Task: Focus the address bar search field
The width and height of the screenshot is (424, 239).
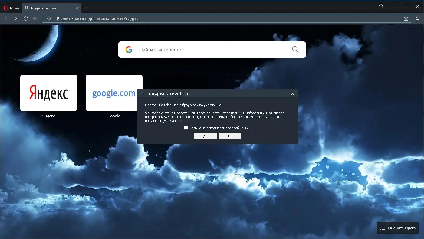Action: pos(226,19)
